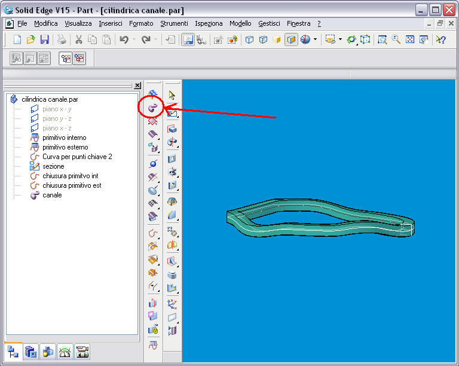Click the Zoom Area tool

(x=382, y=39)
